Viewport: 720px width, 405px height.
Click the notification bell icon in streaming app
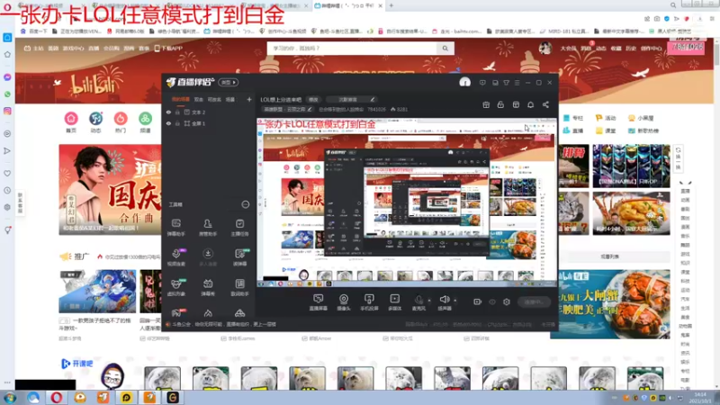pos(530,104)
